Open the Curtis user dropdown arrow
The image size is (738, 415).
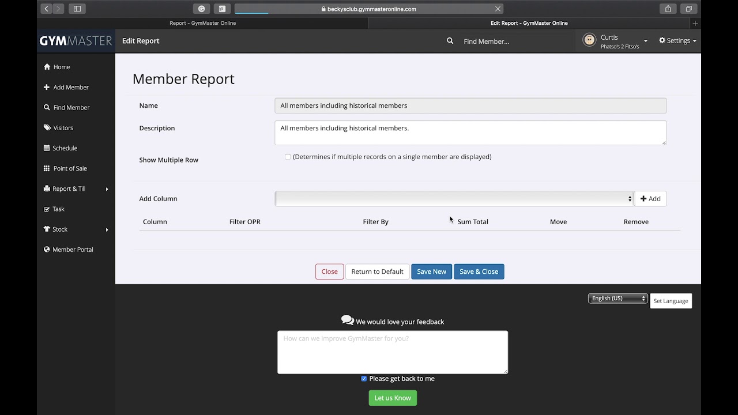click(x=645, y=41)
